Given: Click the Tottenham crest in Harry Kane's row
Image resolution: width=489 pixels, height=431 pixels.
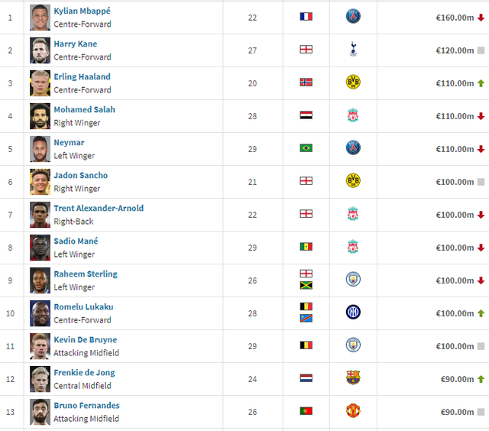Looking at the screenshot, I should pos(352,50).
